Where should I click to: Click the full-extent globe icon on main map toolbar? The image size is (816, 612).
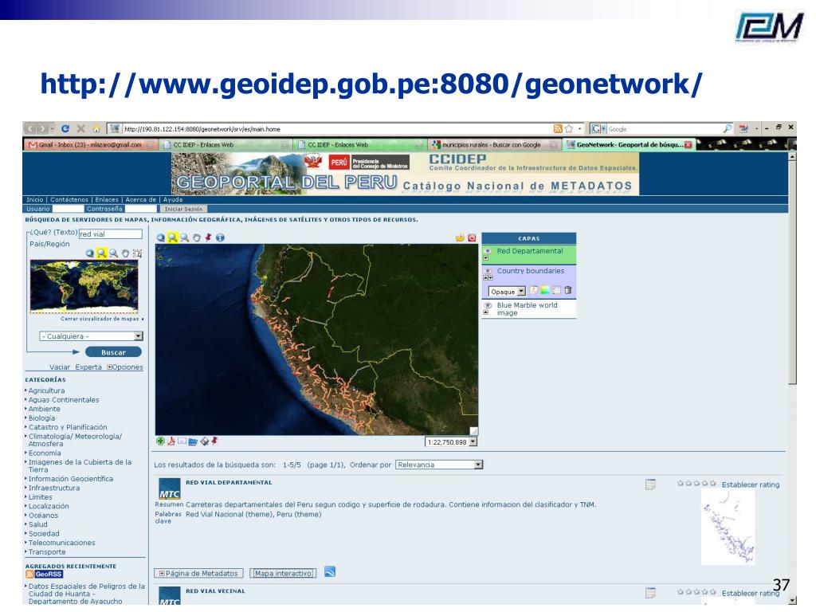[x=161, y=237]
